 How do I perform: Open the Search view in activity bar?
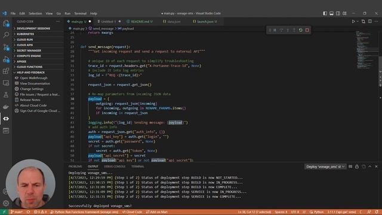(6, 35)
